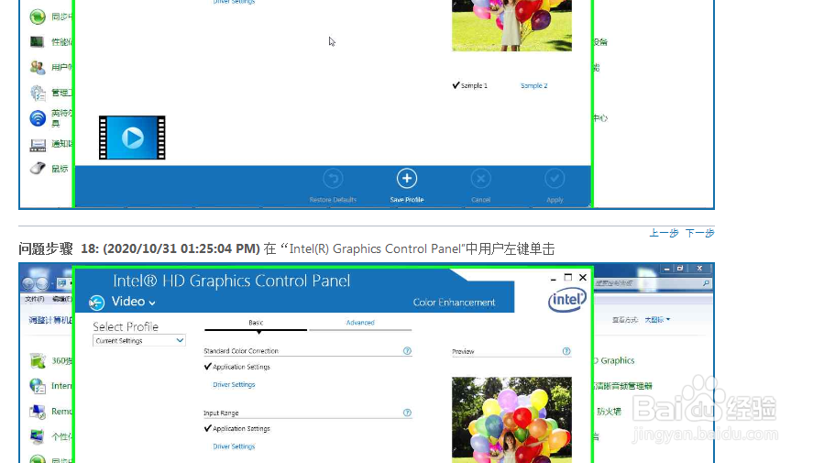824x463 pixels.
Task: Open the view mode dropdown in Control Panel
Action: (x=657, y=320)
